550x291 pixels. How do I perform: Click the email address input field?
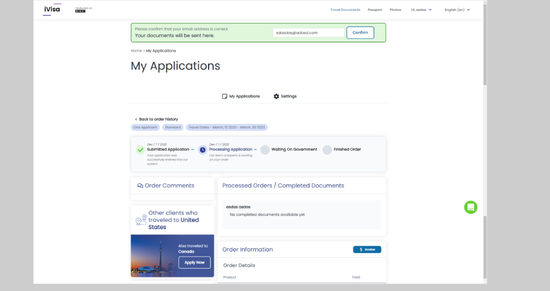tap(309, 33)
